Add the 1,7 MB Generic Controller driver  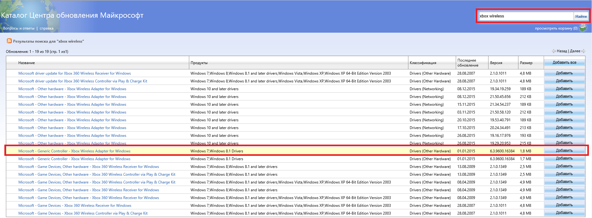pos(564,159)
